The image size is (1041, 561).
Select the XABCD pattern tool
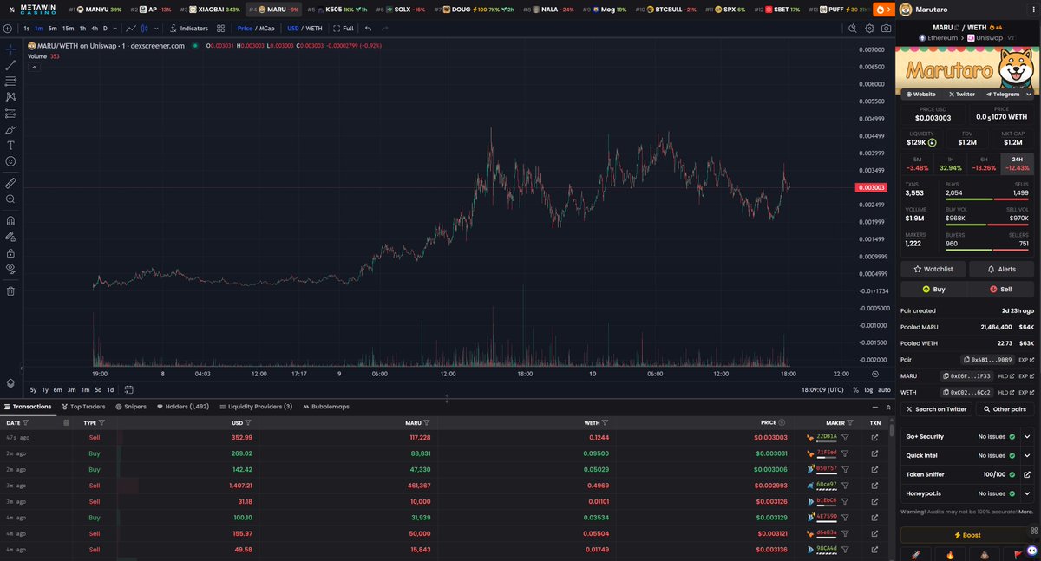[x=10, y=97]
